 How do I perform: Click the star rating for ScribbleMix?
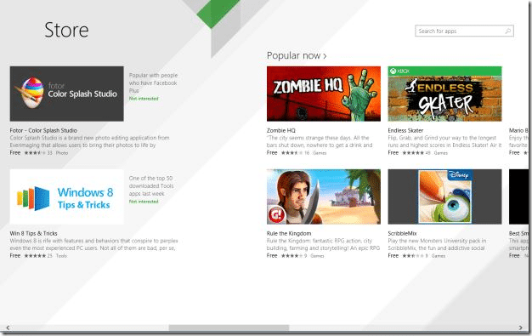tap(413, 256)
